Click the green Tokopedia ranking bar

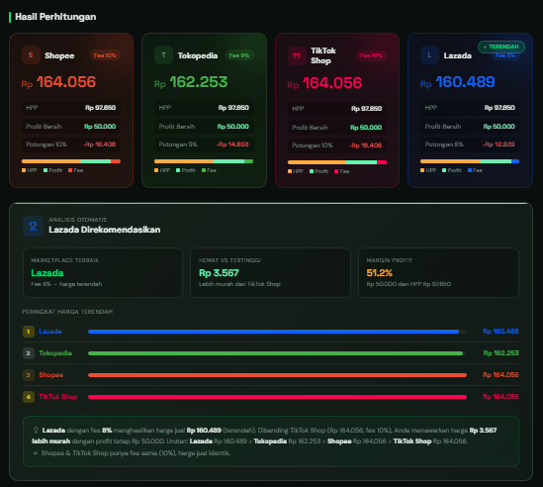coord(276,353)
